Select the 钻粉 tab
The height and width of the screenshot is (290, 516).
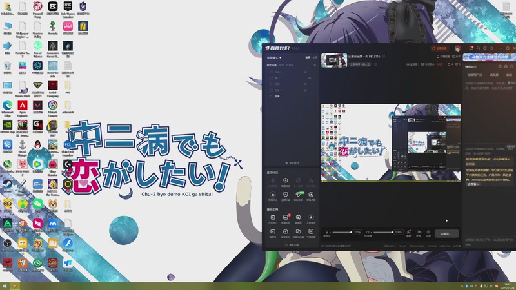point(509,75)
